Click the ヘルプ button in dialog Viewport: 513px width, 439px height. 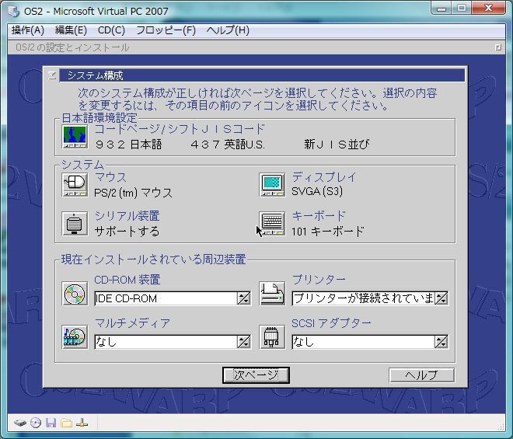coord(421,375)
